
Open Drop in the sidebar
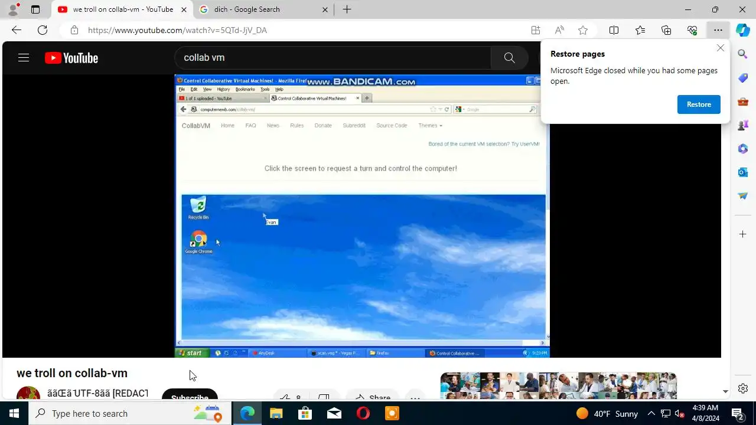point(743,196)
